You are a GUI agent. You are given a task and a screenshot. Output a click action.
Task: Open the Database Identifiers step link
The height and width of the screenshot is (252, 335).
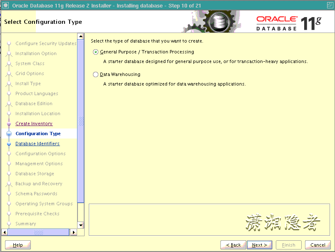[37, 144]
